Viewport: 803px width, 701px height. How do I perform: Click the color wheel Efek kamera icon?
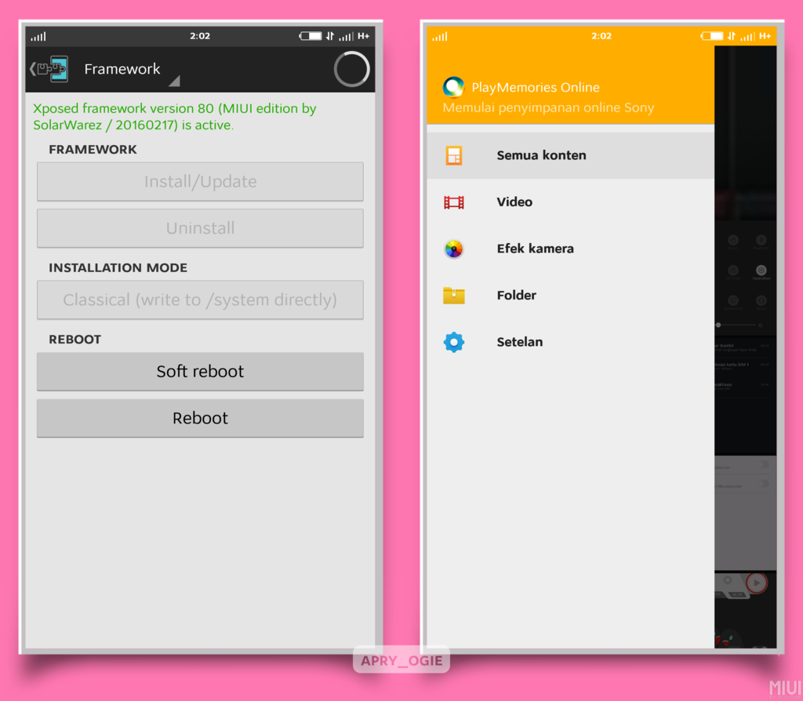(x=454, y=249)
